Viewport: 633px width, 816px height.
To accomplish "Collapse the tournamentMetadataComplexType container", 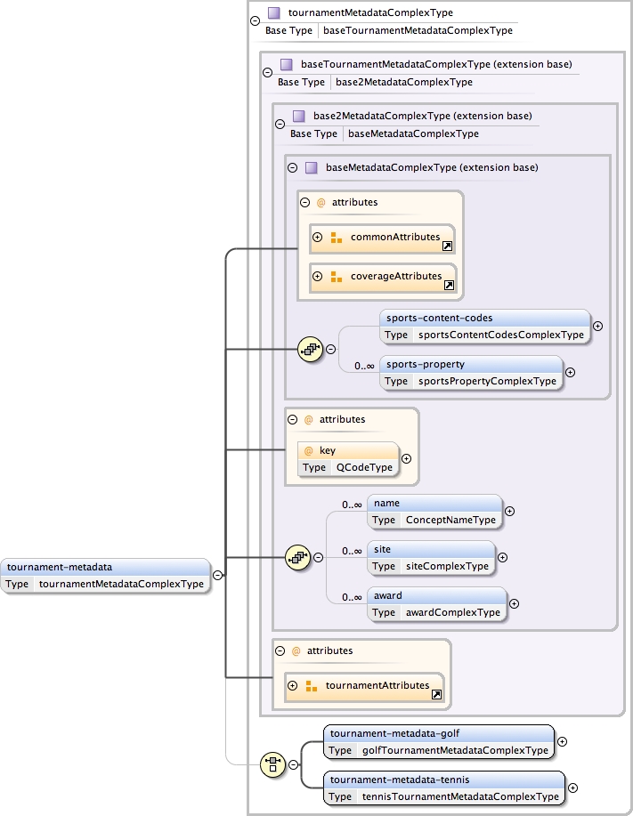I will point(256,20).
